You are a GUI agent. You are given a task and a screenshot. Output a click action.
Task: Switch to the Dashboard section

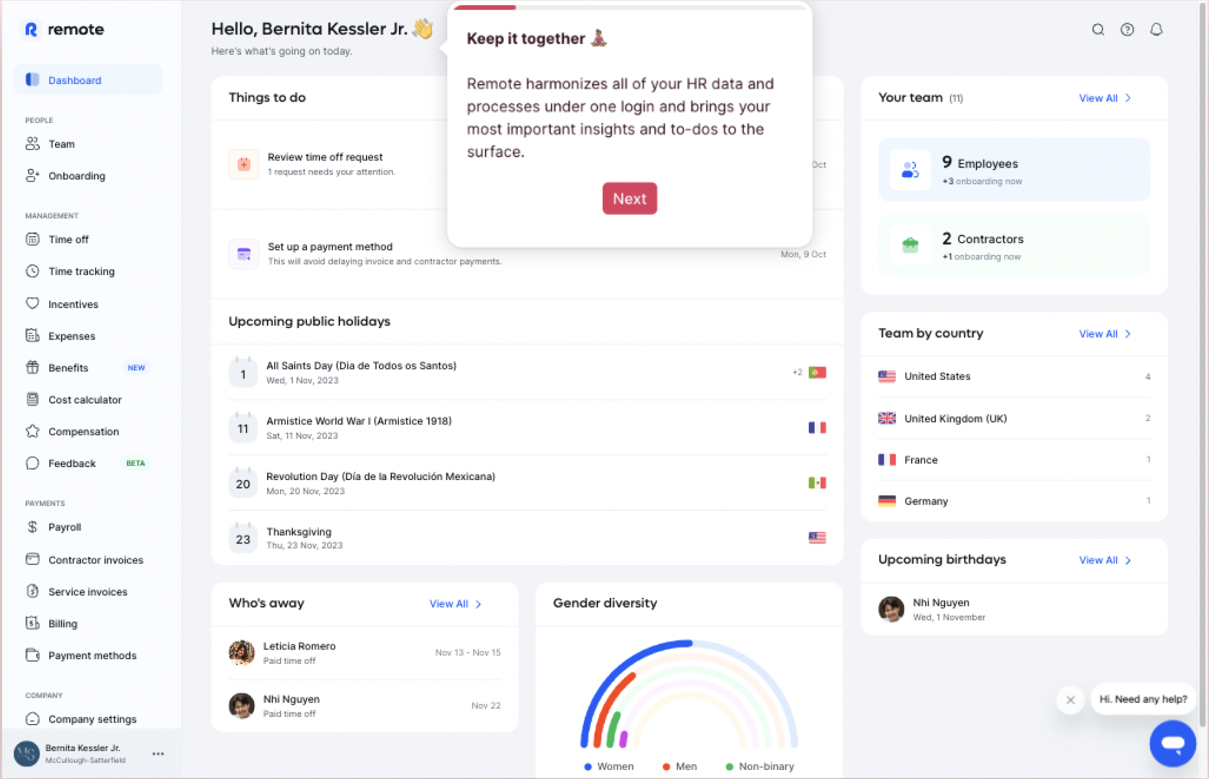[74, 80]
